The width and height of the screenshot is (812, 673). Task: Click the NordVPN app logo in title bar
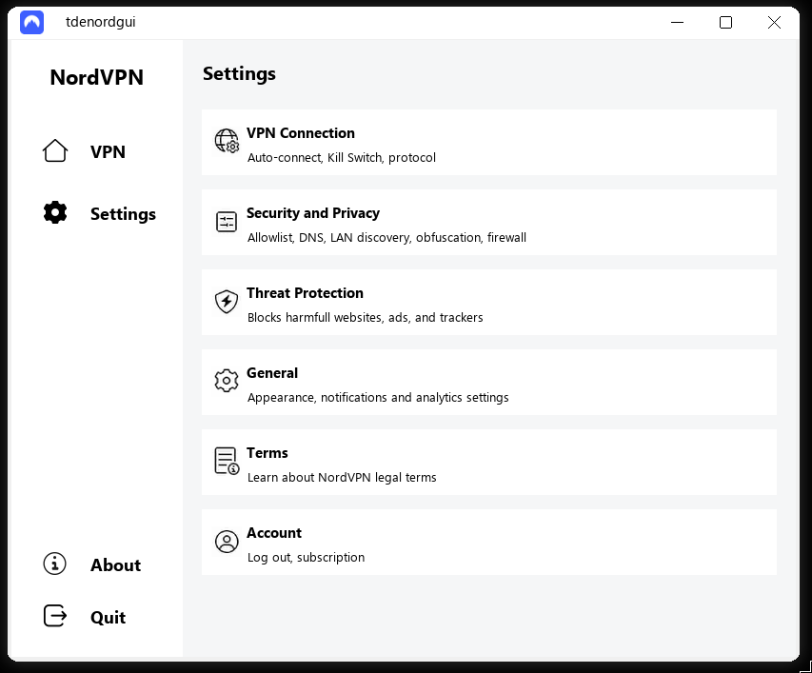coord(31,22)
